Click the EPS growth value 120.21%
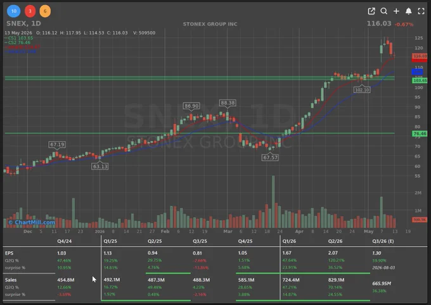Image resolution: width=431 pixels, height=305 pixels. [x=335, y=260]
